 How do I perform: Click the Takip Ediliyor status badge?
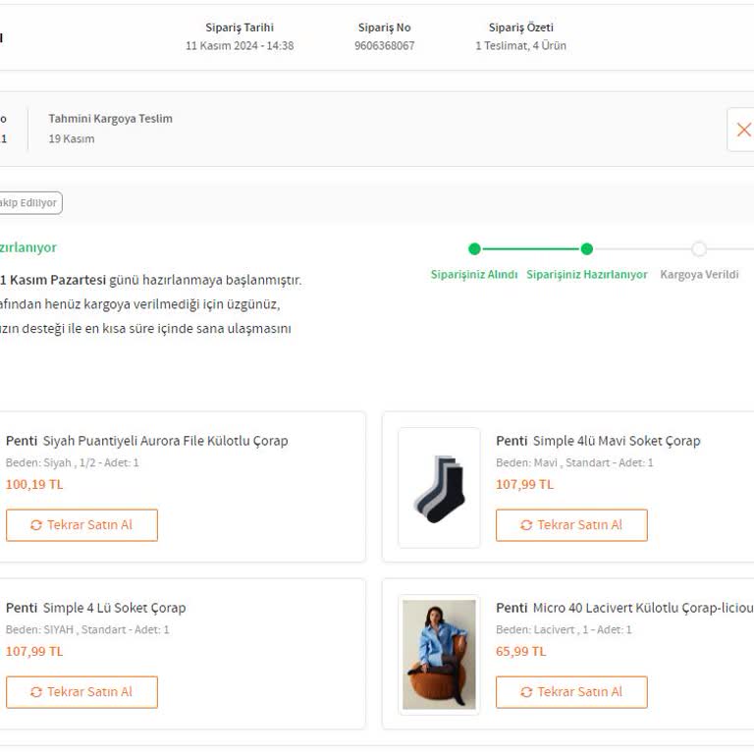[29, 203]
